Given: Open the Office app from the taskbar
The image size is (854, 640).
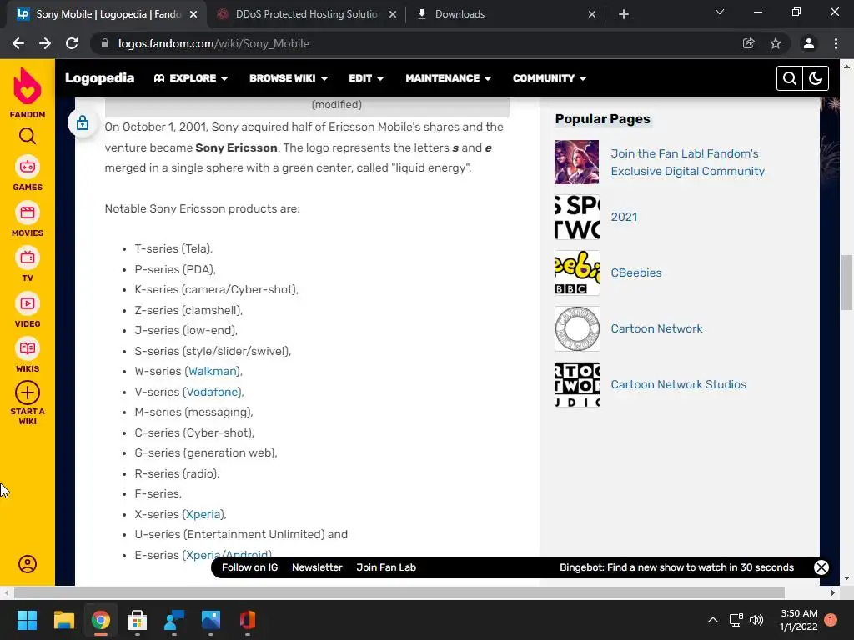Looking at the screenshot, I should pyautogui.click(x=247, y=620).
